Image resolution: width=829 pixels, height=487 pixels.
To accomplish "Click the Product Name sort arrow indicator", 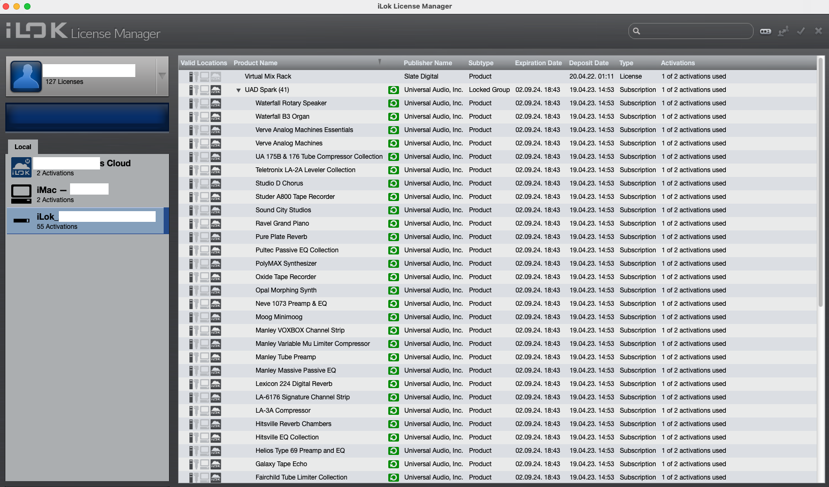I will (x=380, y=62).
